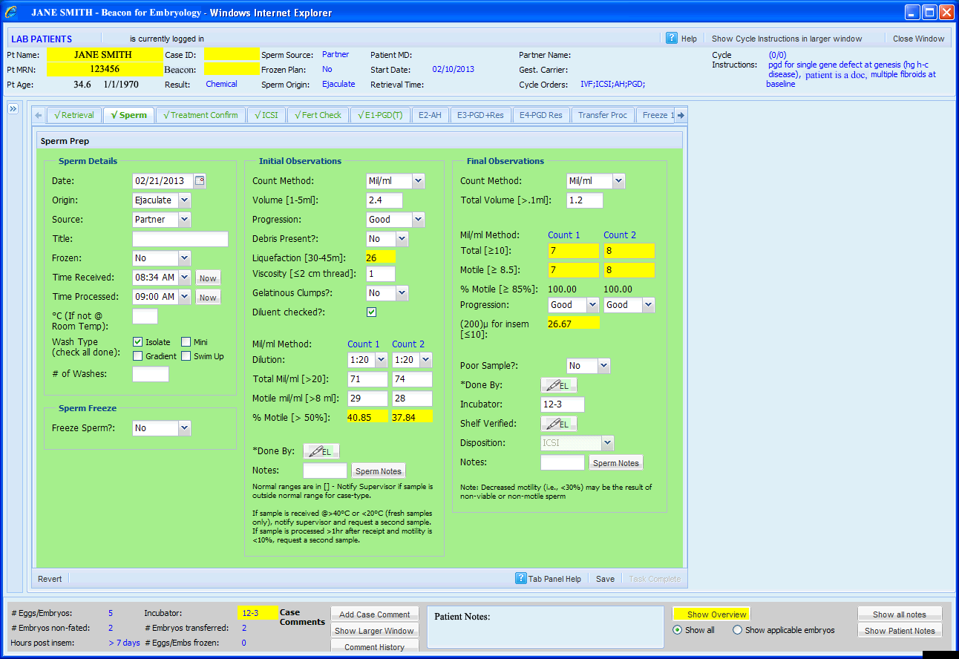
Task: Click the left arrow on the tab strip
Action: pos(37,115)
